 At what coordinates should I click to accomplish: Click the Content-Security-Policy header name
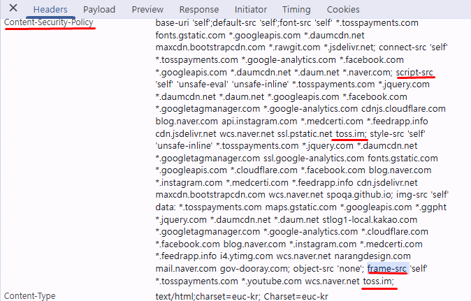tap(49, 22)
